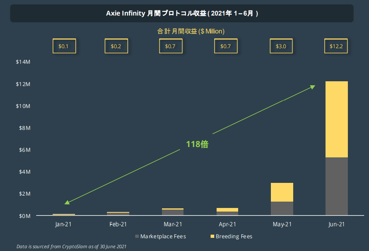The image size is (369, 251).
Task: Click the May-21 axis label
Action: 282,224
